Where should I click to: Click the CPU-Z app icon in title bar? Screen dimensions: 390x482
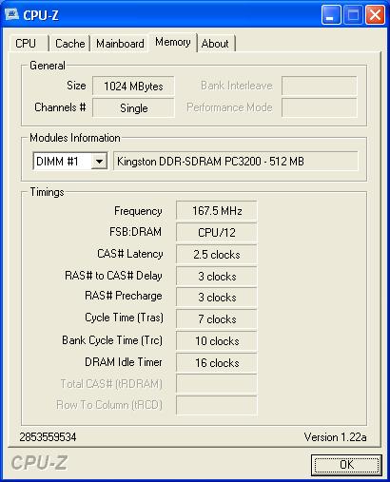(x=11, y=14)
